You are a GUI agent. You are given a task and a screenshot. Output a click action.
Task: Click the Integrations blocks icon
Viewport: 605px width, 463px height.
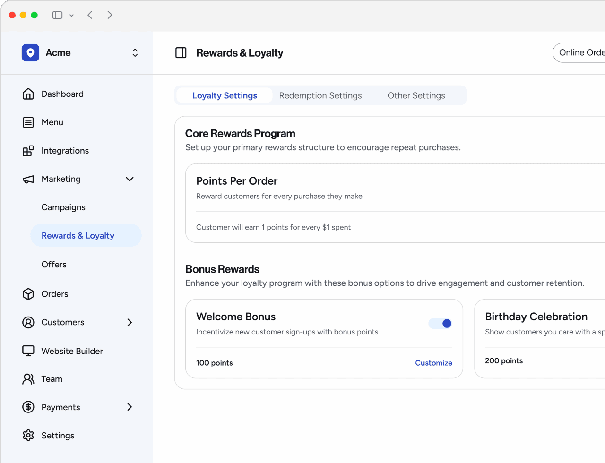point(28,151)
